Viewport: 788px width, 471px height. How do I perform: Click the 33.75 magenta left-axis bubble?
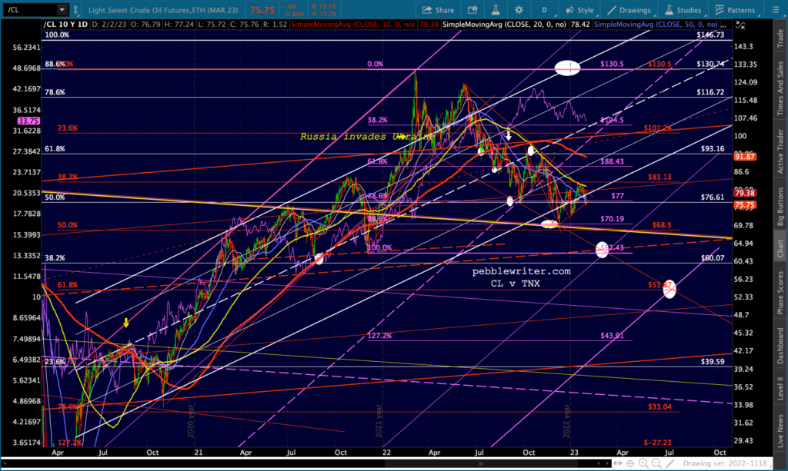[x=28, y=121]
